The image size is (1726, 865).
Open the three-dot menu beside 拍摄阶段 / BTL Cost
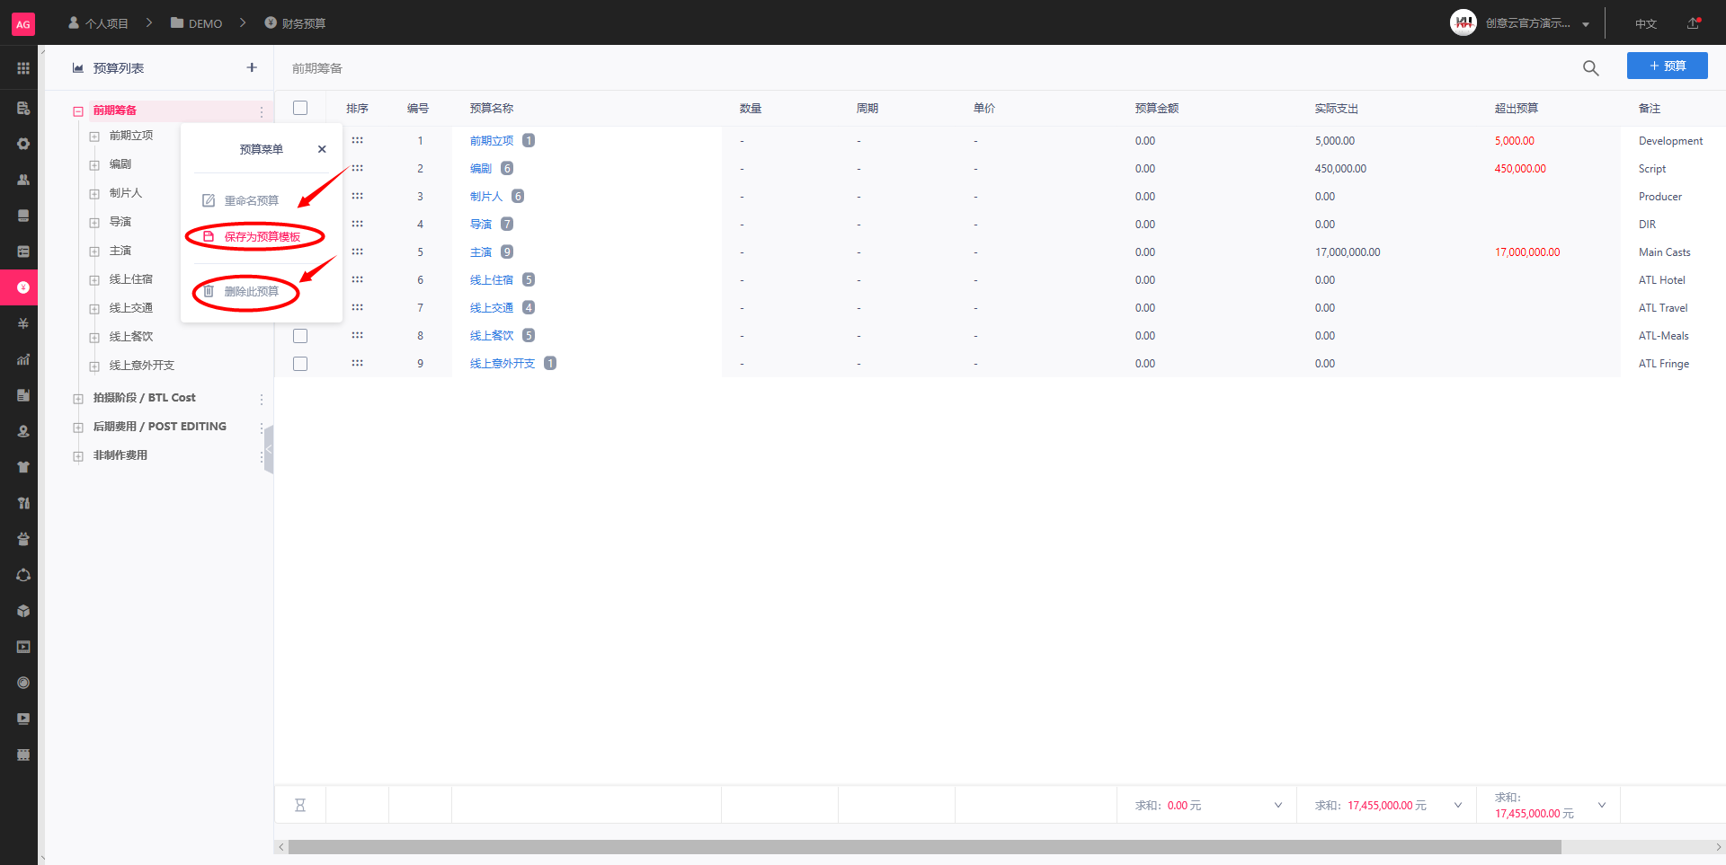pyautogui.click(x=262, y=399)
